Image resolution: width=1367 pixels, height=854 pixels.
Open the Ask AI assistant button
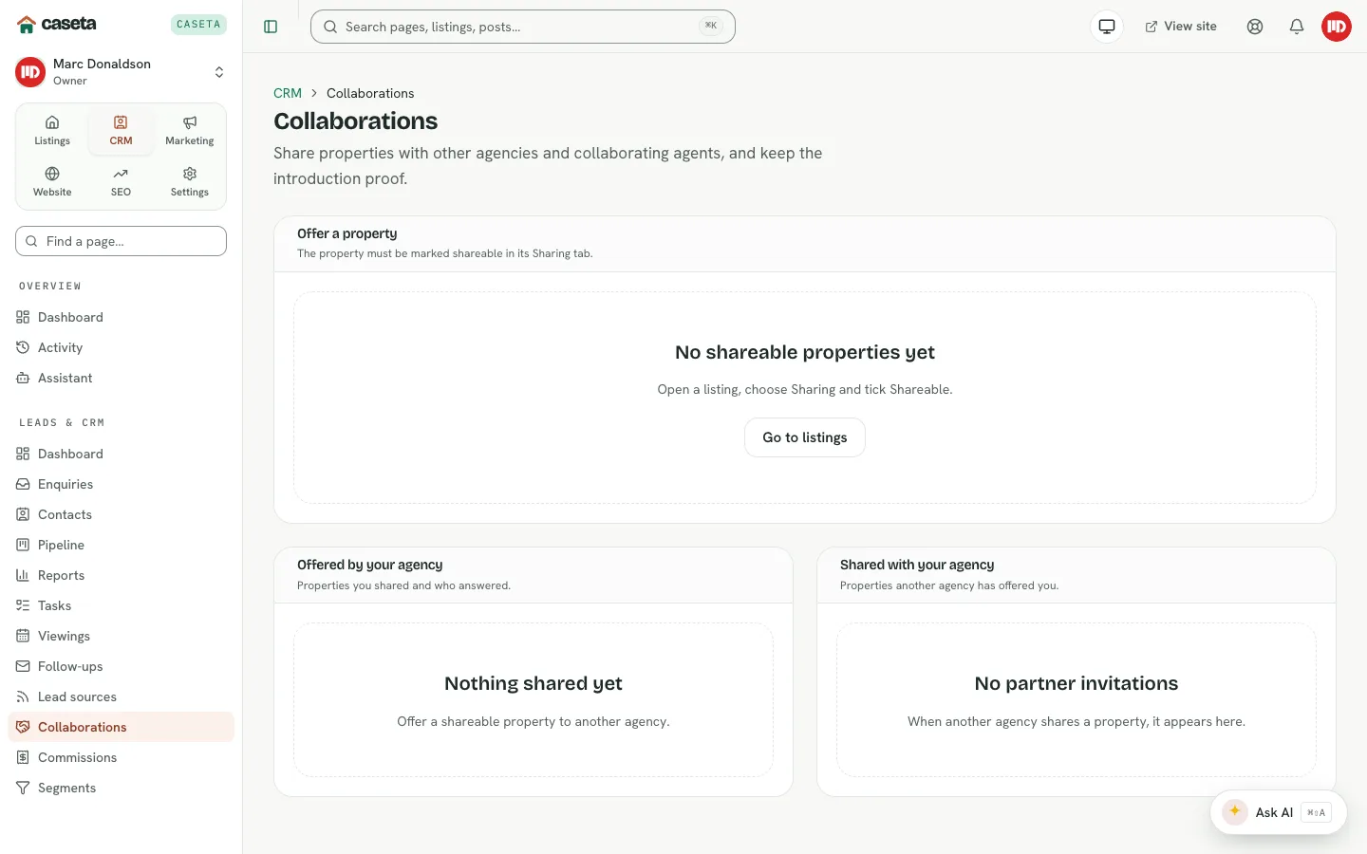click(1278, 812)
